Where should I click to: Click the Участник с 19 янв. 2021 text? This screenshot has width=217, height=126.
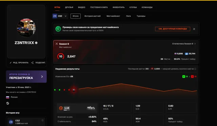coord(19,87)
